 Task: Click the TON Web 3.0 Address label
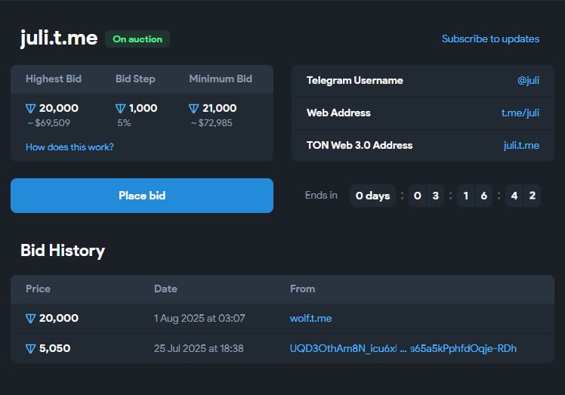tap(360, 145)
